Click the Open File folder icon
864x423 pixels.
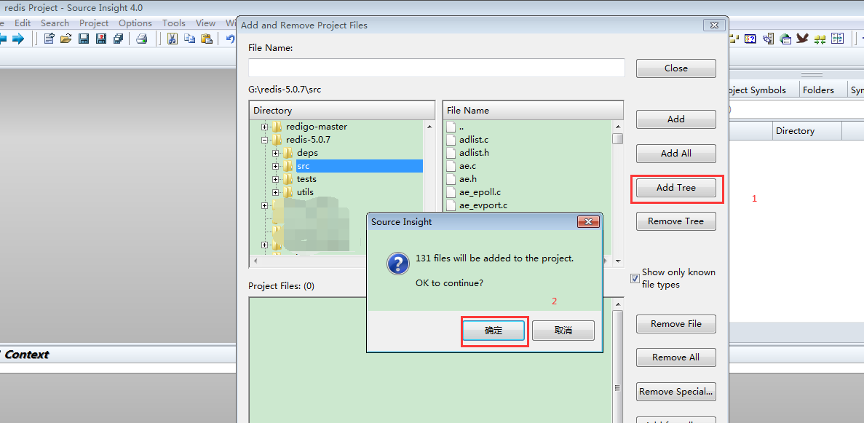66,39
